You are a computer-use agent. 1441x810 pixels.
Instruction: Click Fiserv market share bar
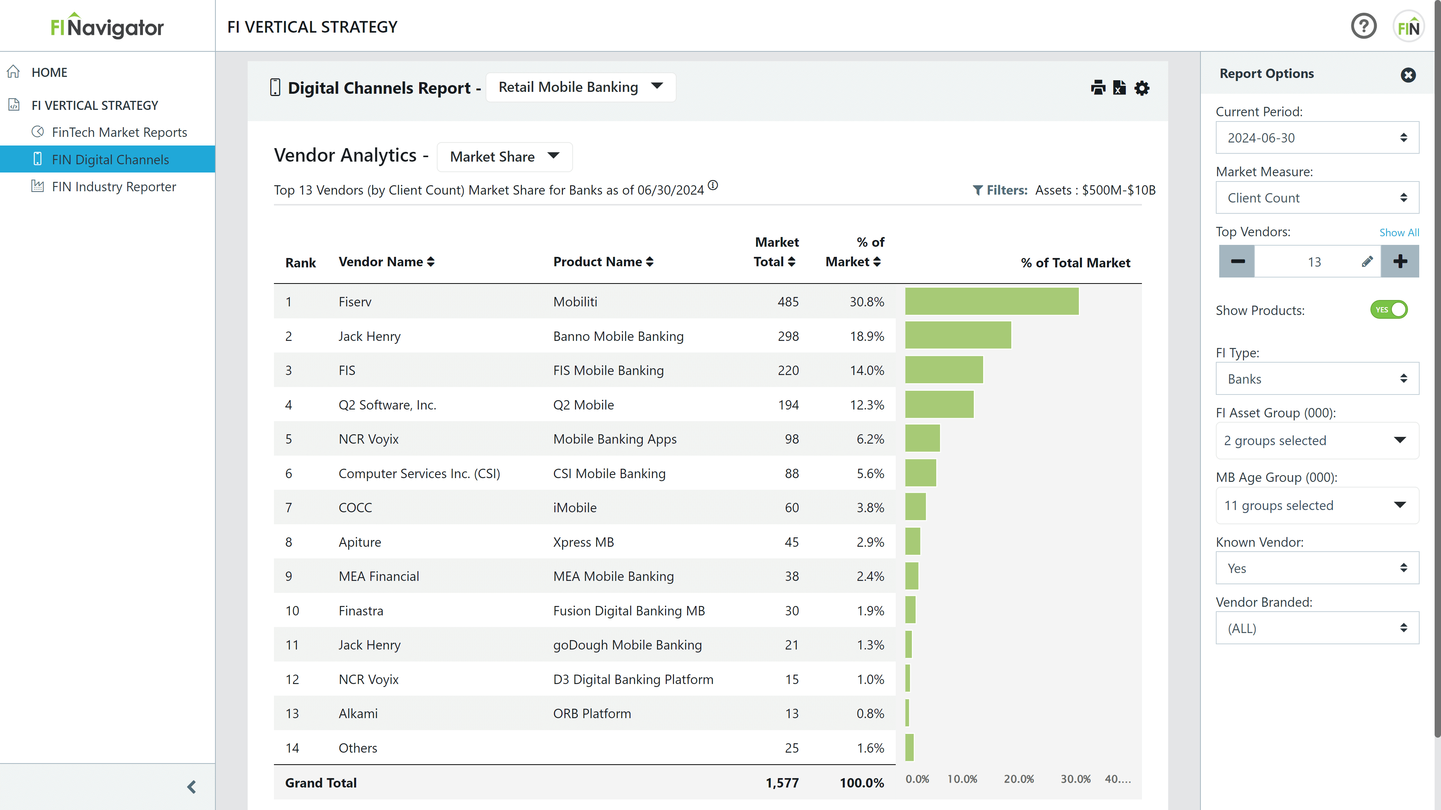[x=991, y=301]
